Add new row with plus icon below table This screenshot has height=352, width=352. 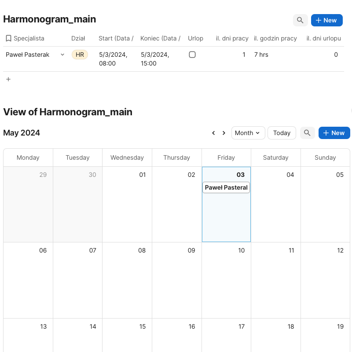pos(8,79)
